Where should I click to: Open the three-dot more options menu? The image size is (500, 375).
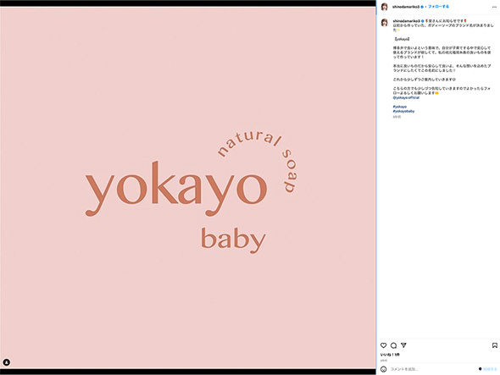pos(494,7)
